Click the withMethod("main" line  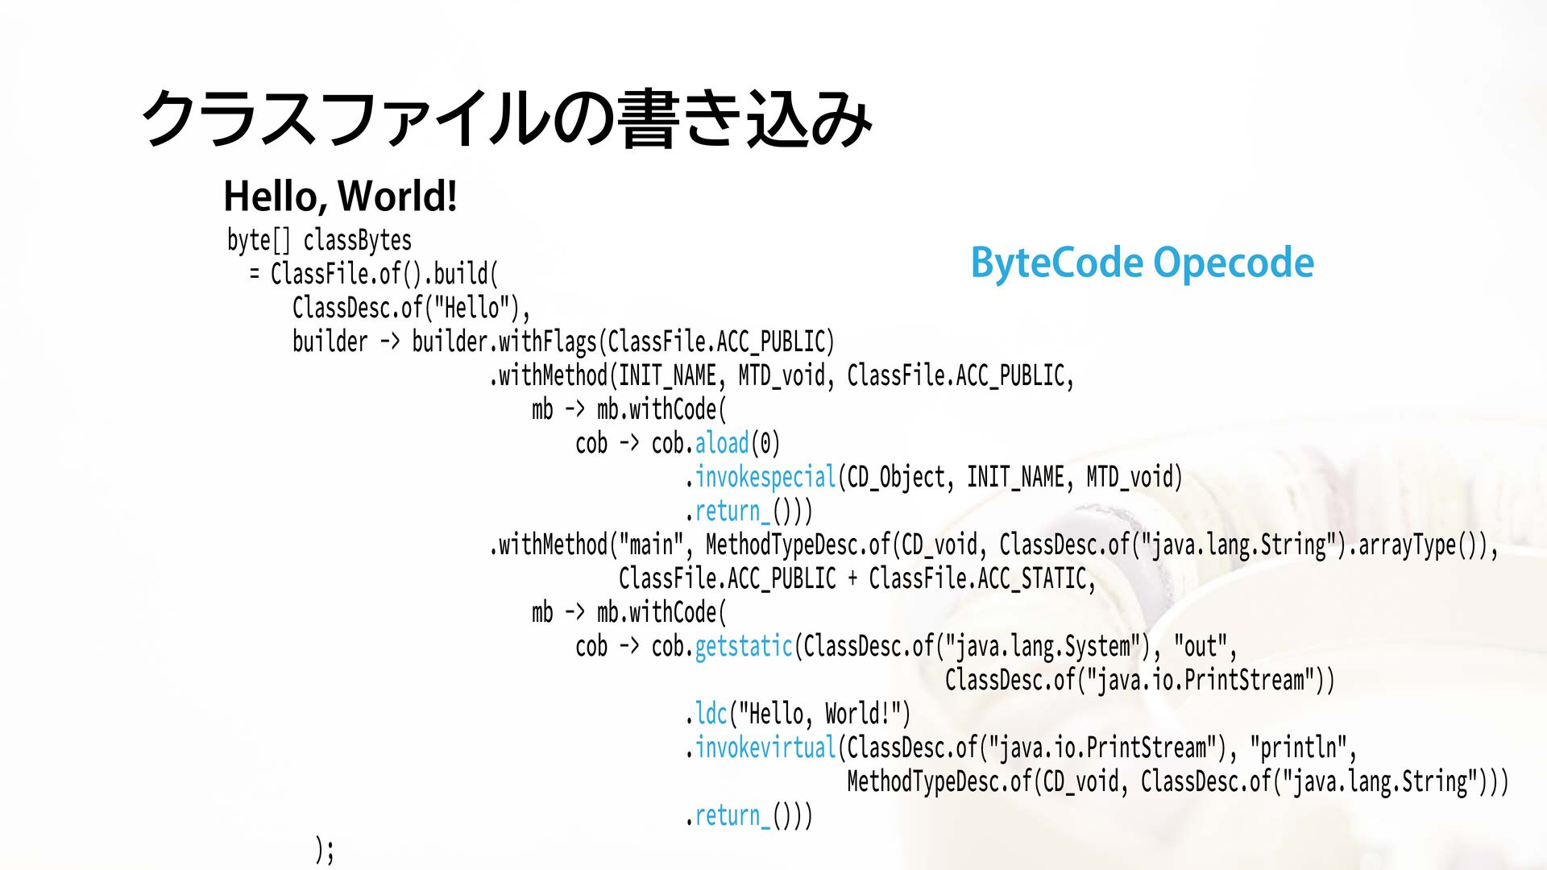(x=993, y=545)
